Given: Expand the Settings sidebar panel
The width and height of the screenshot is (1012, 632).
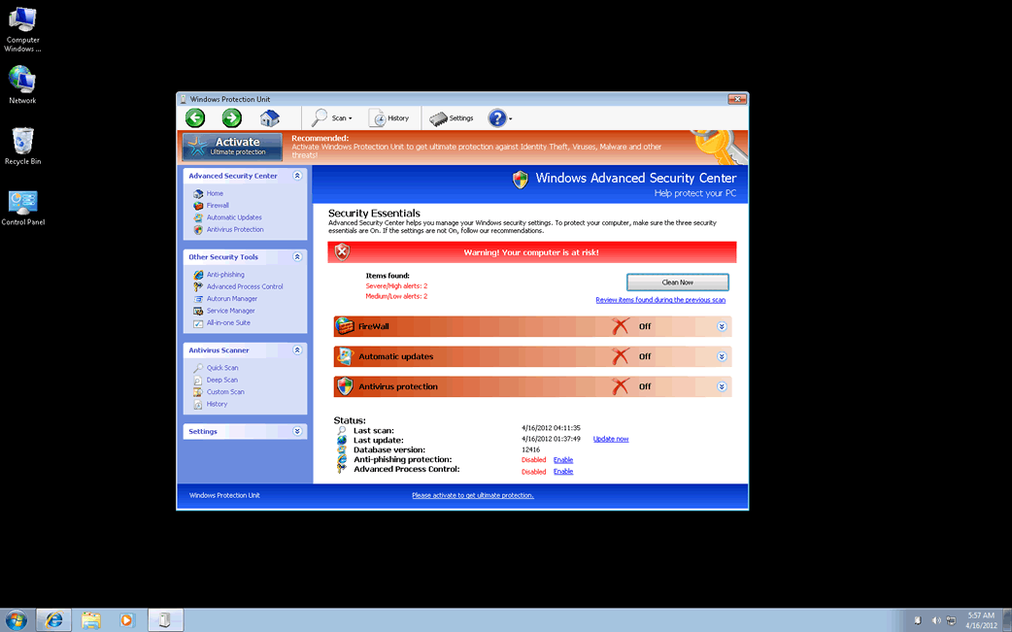Looking at the screenshot, I should tap(297, 431).
